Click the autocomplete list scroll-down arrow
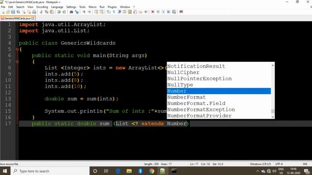This screenshot has width=312, height=175. pos(273,117)
